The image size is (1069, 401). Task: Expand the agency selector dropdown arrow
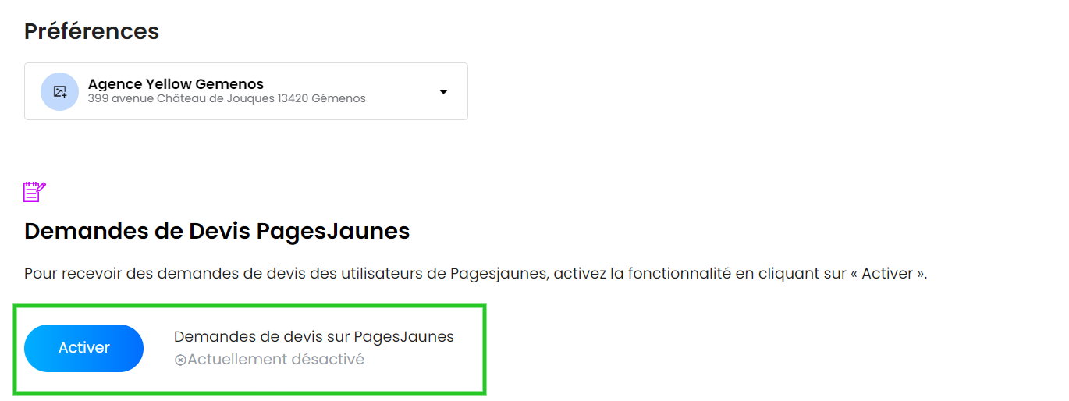[443, 91]
